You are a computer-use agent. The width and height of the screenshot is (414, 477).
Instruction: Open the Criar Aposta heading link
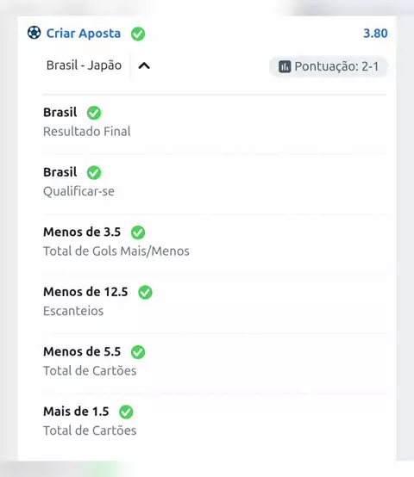pos(84,34)
